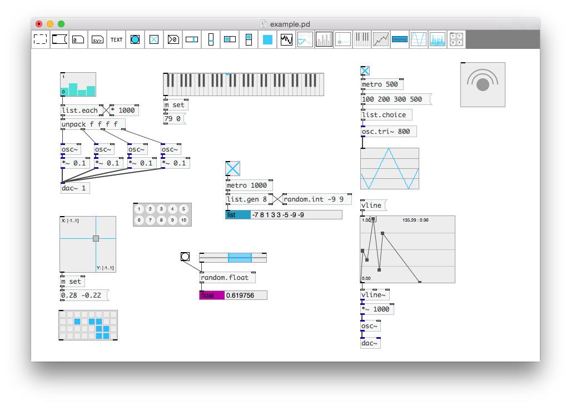Select radio button 7 in the number pad
571x406 pixels.
[150, 220]
